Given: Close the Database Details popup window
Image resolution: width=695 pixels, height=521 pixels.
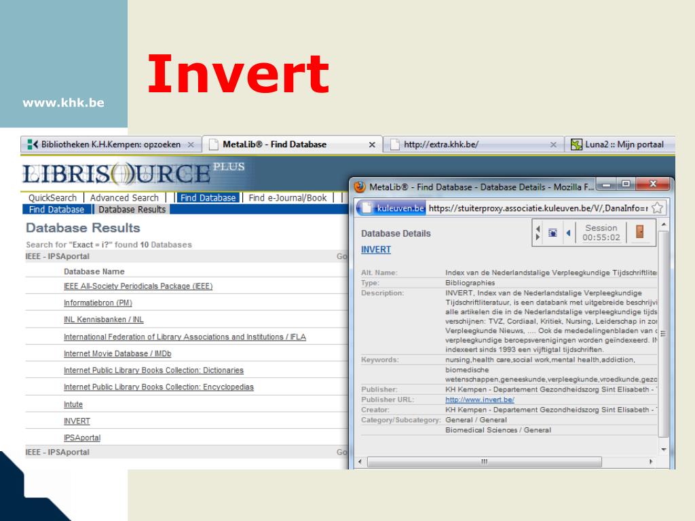Looking at the screenshot, I should tap(652, 184).
